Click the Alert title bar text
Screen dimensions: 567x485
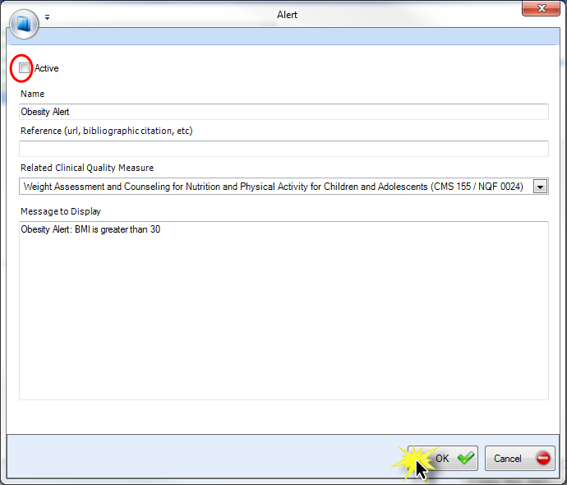coord(287,14)
